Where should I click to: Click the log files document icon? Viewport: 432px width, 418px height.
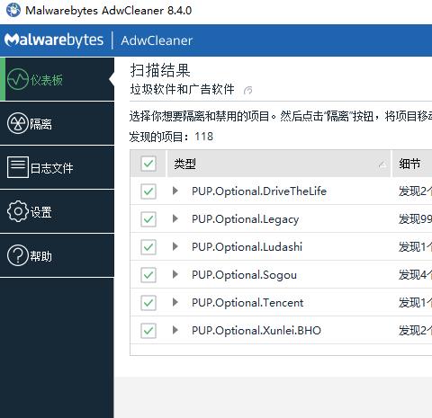18,167
